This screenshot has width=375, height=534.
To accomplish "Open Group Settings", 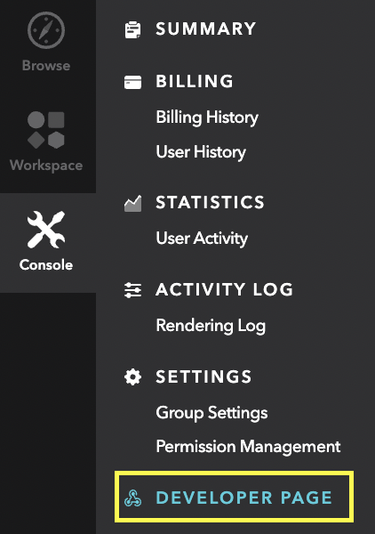I will click(211, 413).
